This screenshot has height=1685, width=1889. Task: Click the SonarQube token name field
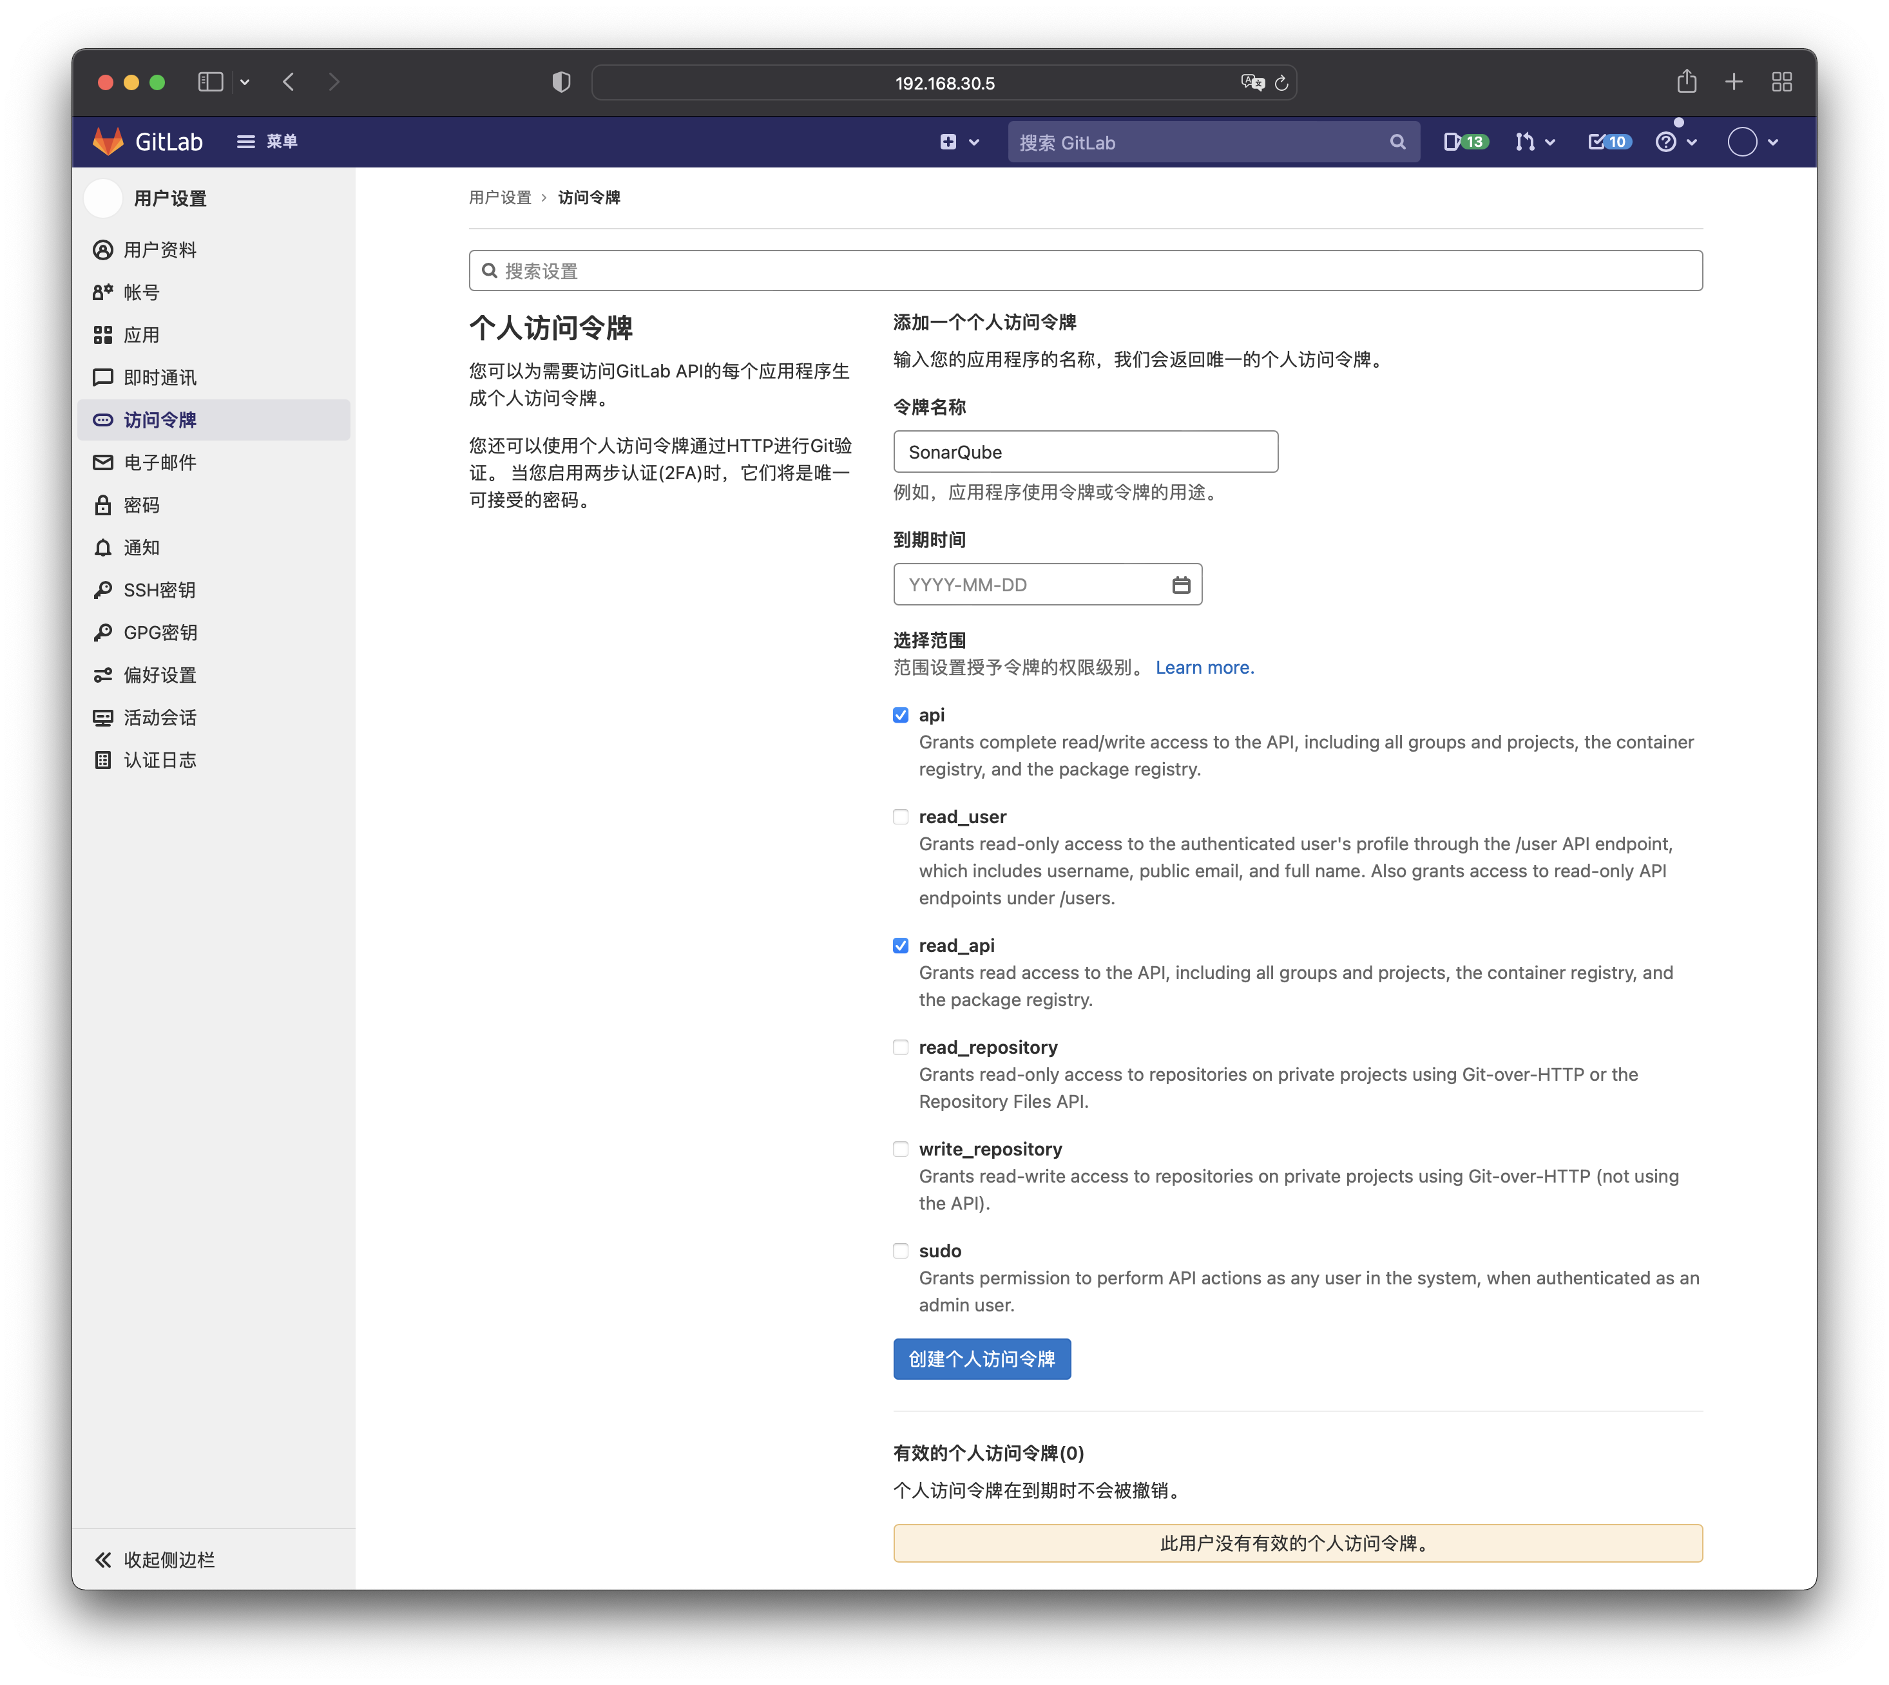pos(1085,452)
